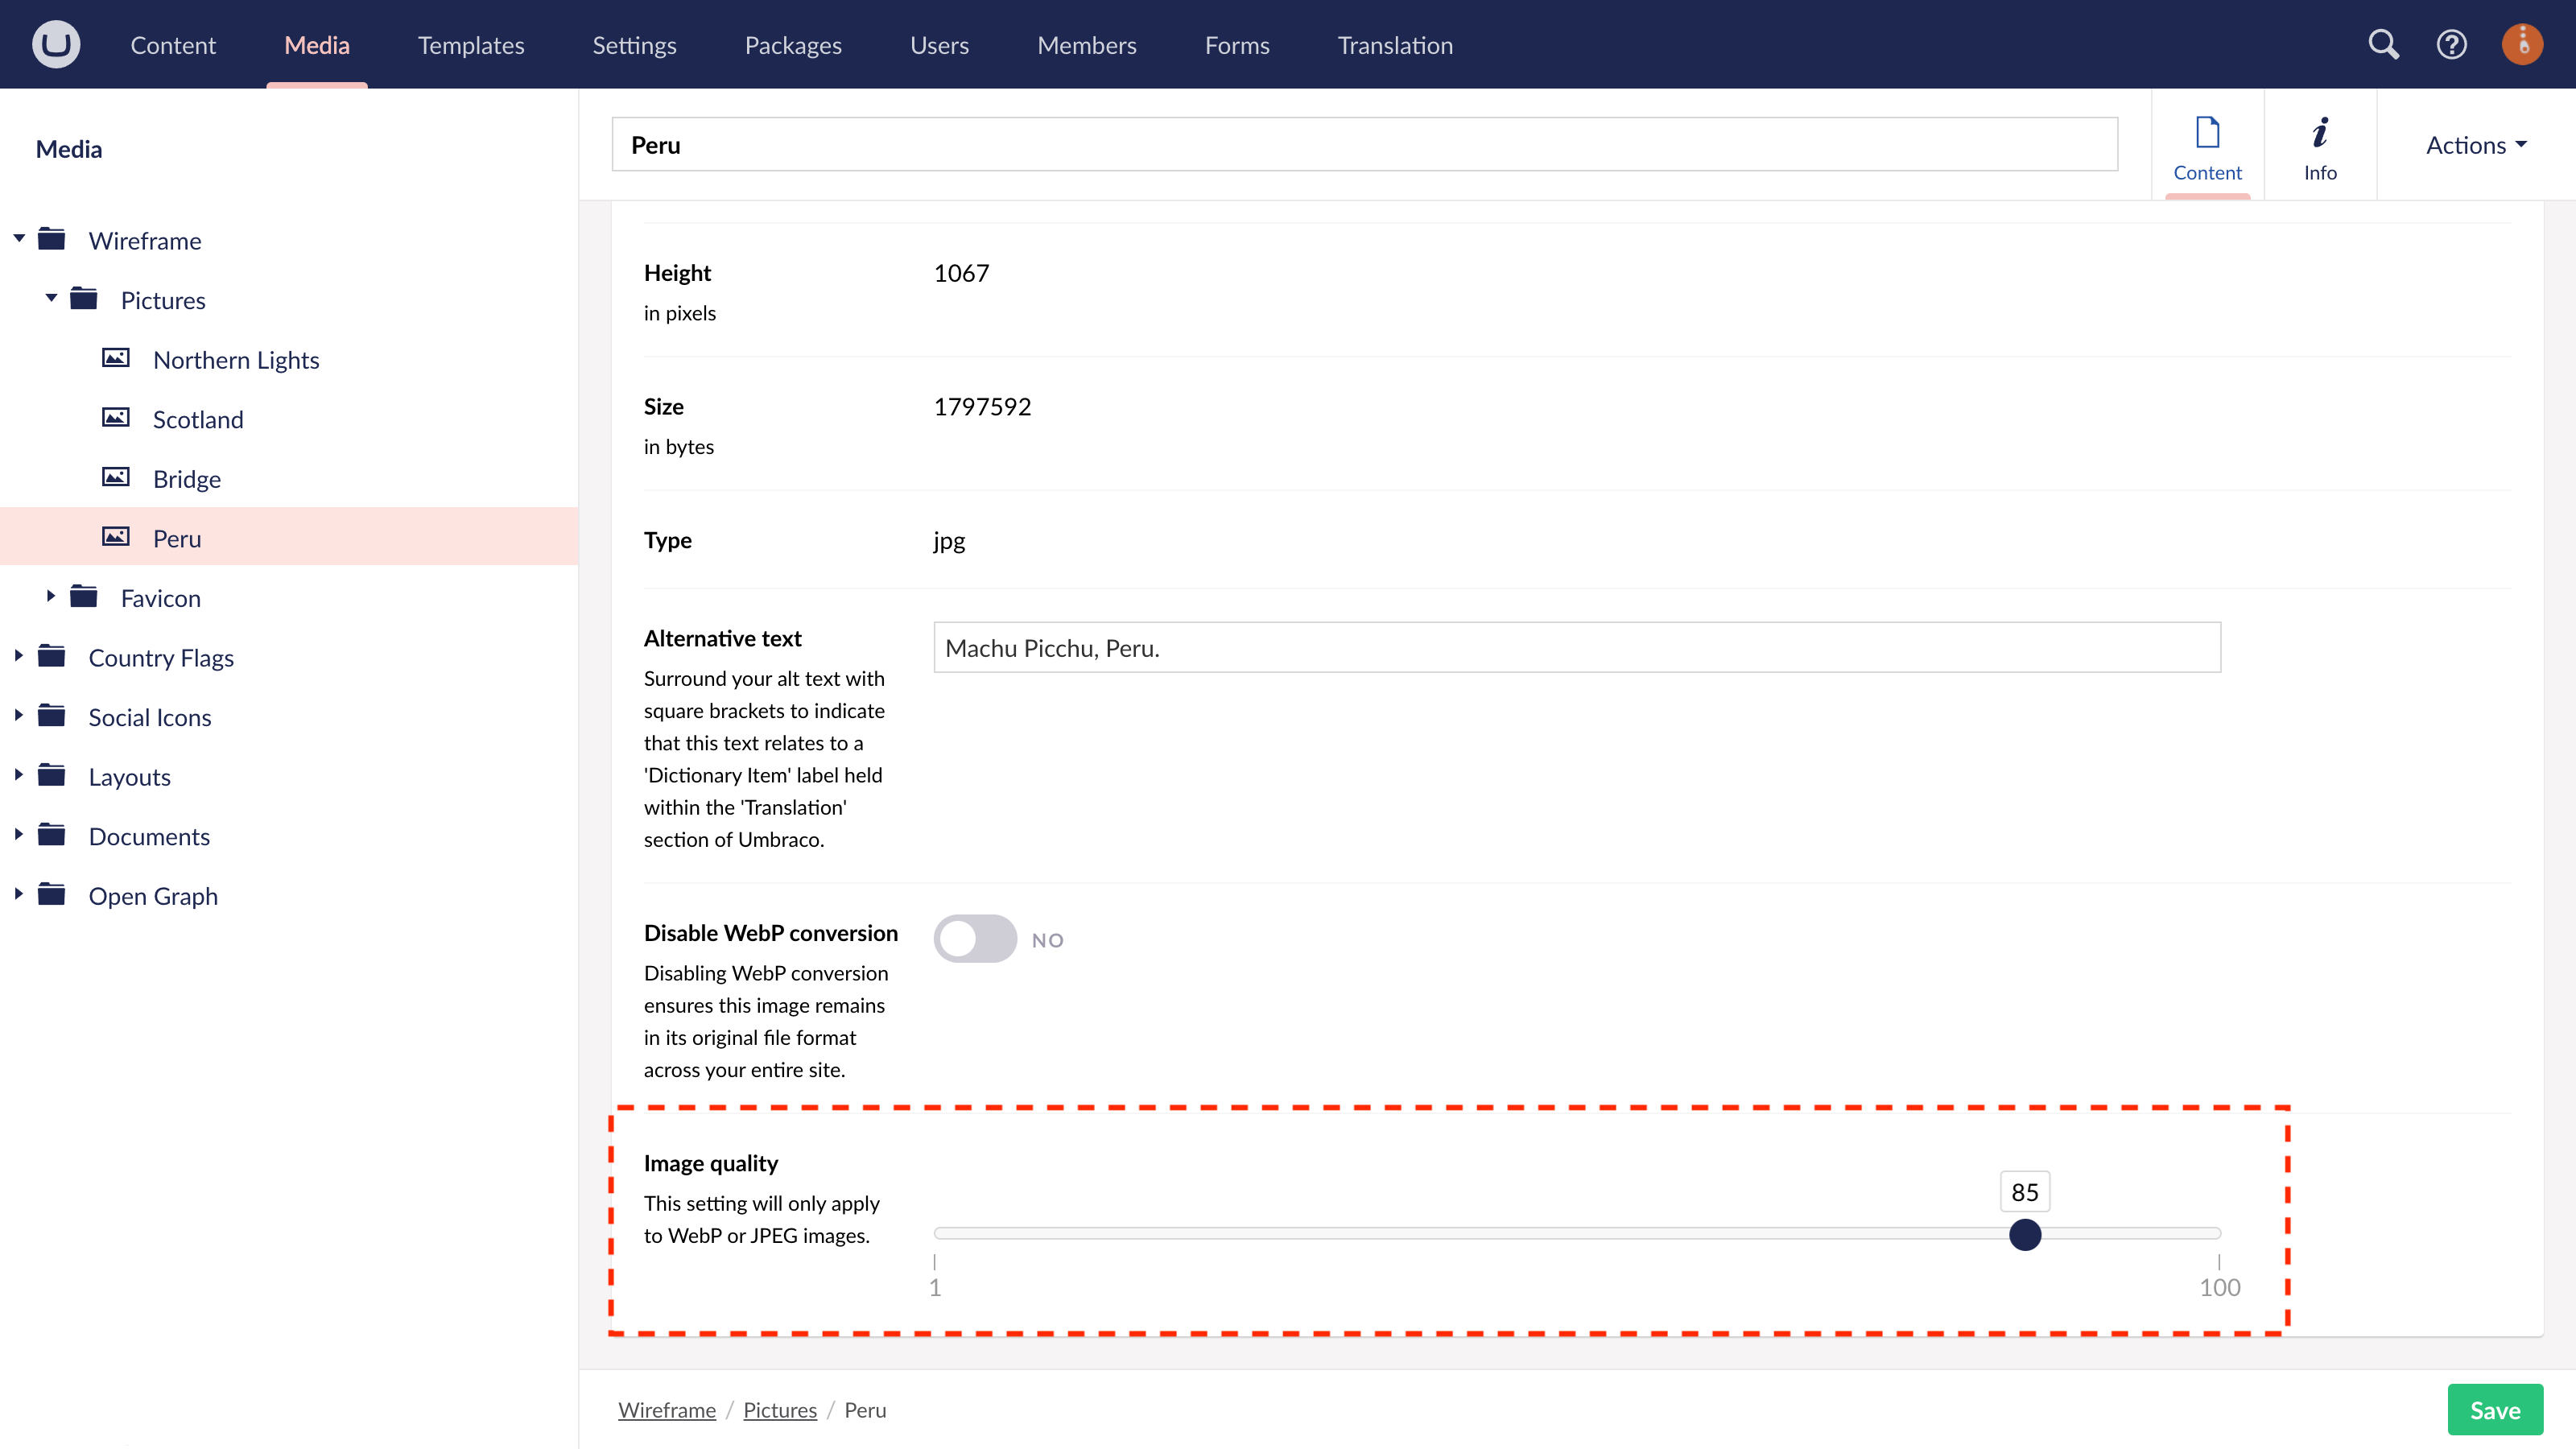Toggle Disable WebP conversion switch
2576x1449 pixels.
pos(974,938)
